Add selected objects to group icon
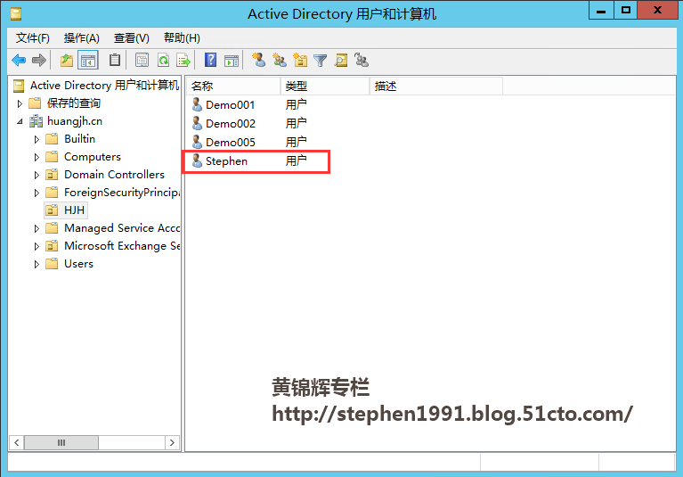Viewport: 683px width, 477px height. click(362, 60)
